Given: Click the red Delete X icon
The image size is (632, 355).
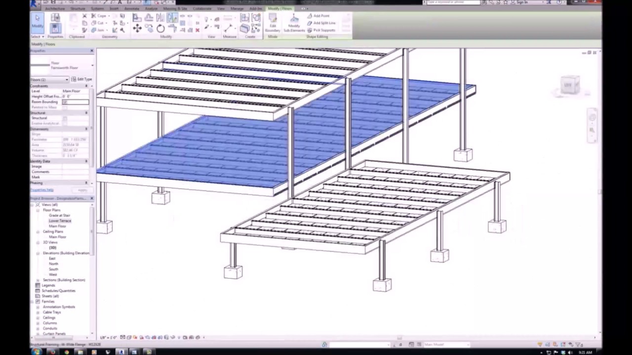Looking at the screenshot, I should tap(197, 30).
